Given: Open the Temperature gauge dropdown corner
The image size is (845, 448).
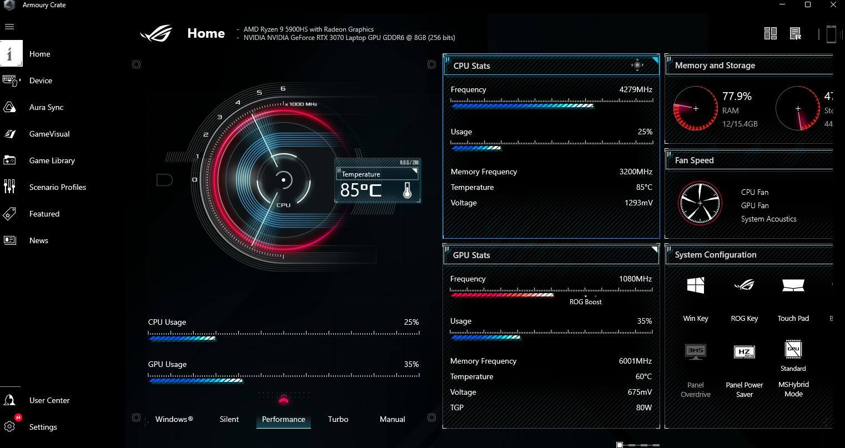Looking at the screenshot, I should click(x=414, y=171).
